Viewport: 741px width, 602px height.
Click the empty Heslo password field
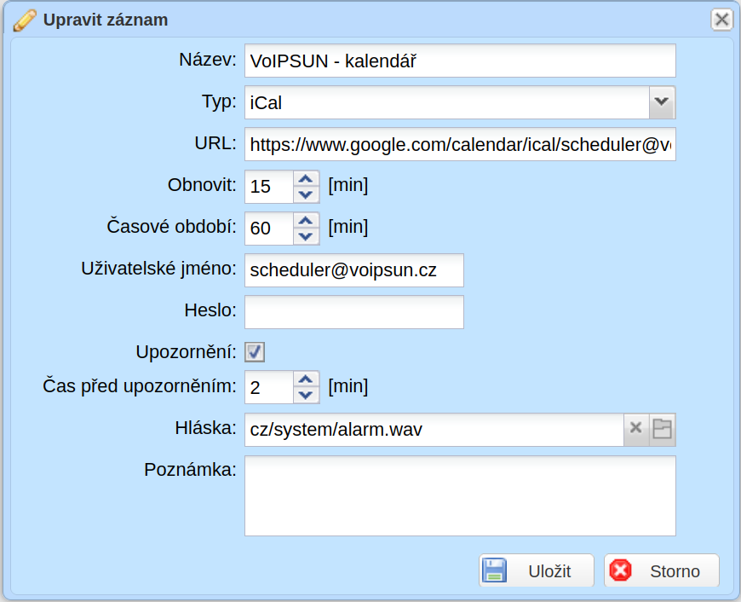click(354, 312)
